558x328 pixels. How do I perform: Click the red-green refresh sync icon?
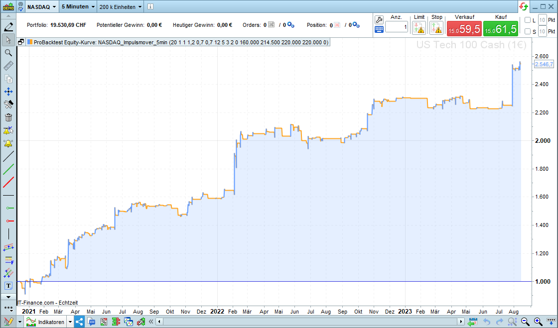524,6
